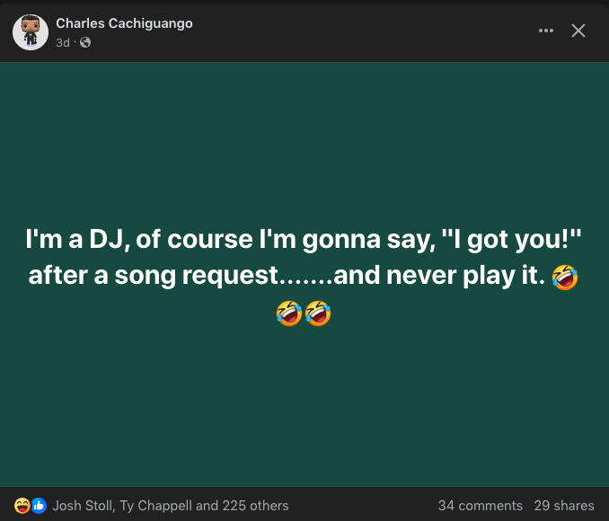Viewport: 609px width, 521px height.
Task: Click the laughing emoji after "play it."
Action: pyautogui.click(x=566, y=278)
